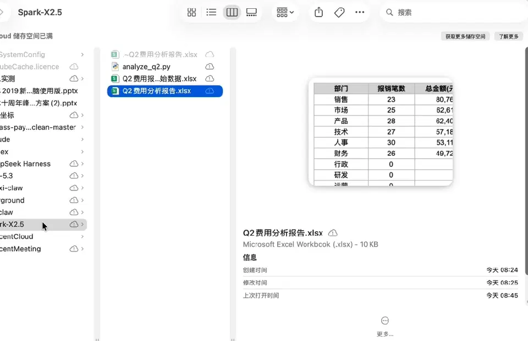Screen dimensions: 528x341
Task: Open the group-by options dropdown
Action: pos(285,13)
